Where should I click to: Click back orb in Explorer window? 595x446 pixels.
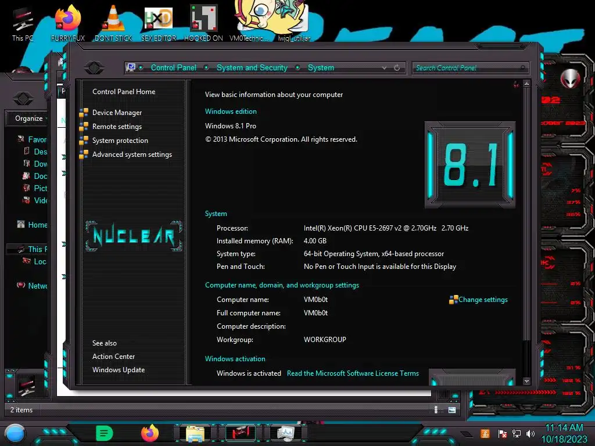click(x=23, y=99)
